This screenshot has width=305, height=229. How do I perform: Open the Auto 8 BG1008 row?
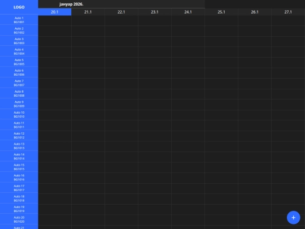pos(19,94)
